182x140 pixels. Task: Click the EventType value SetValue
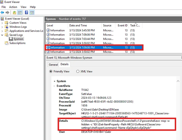[86, 94]
